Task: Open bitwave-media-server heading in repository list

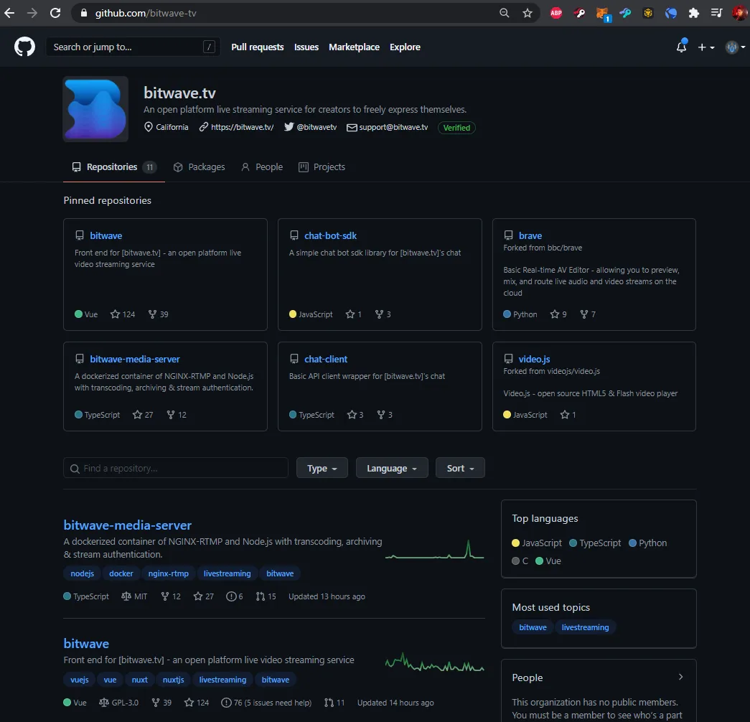Action: point(127,525)
